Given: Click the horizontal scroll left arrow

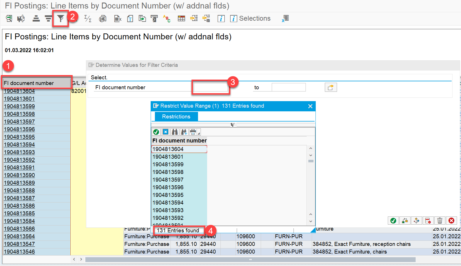Looking at the screenshot, I should 74,259.
